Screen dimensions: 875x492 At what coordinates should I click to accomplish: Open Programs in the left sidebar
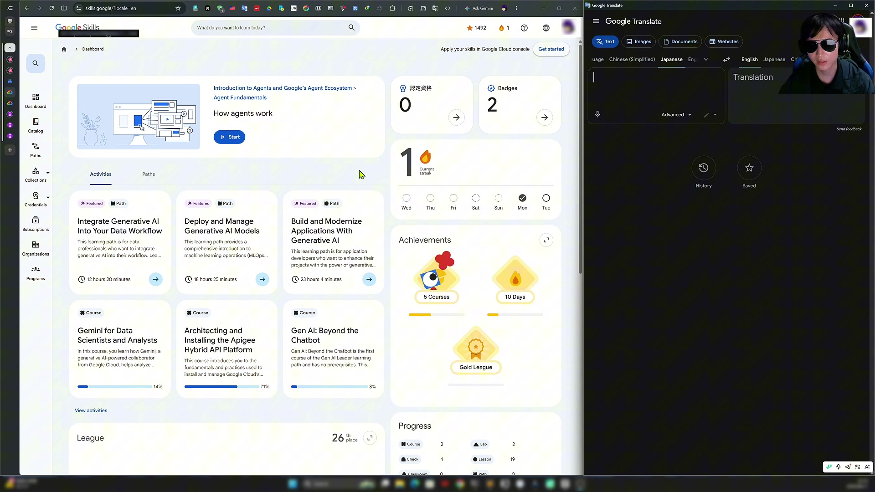pos(36,273)
